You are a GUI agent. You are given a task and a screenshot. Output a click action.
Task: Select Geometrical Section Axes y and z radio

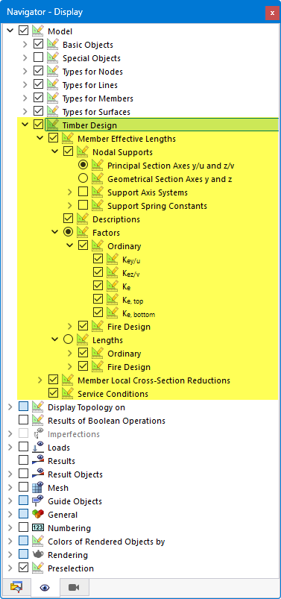pyautogui.click(x=83, y=178)
